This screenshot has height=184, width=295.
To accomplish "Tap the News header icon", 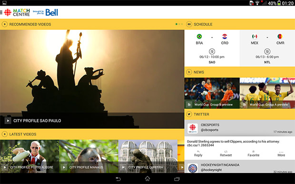I will pos(189,72).
